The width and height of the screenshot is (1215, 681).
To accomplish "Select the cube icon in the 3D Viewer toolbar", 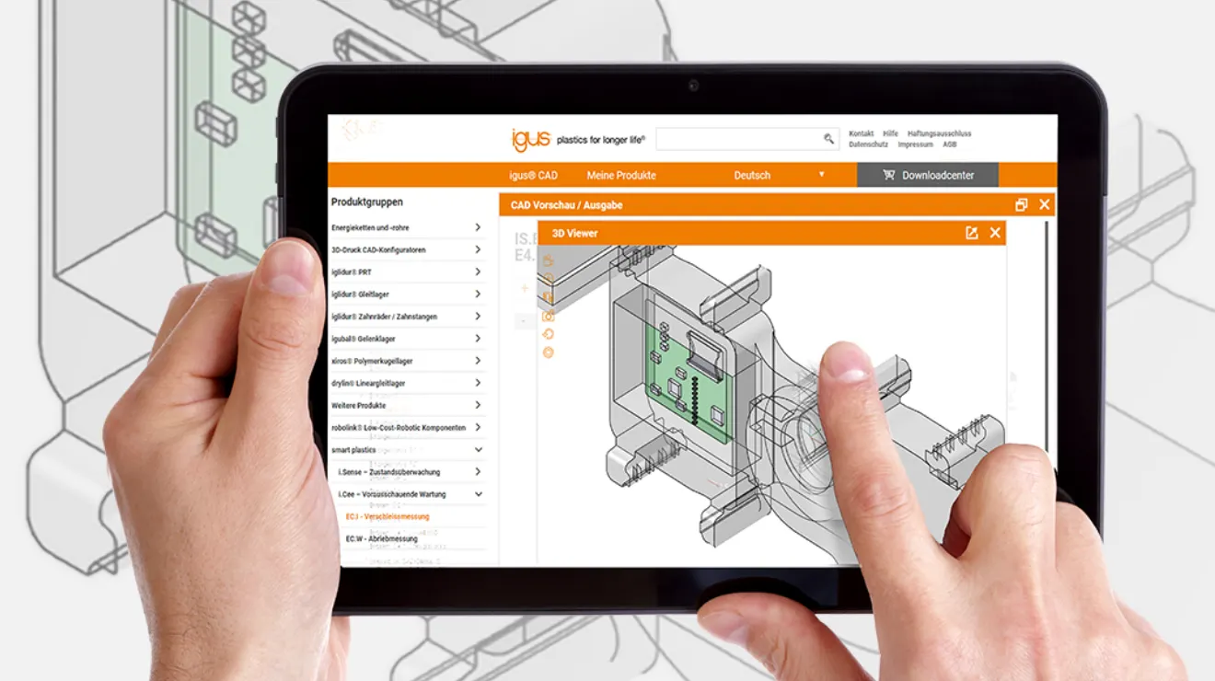I will coord(549,294).
